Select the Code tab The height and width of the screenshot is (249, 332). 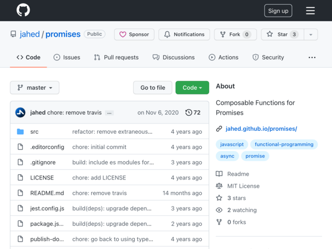[x=29, y=58]
